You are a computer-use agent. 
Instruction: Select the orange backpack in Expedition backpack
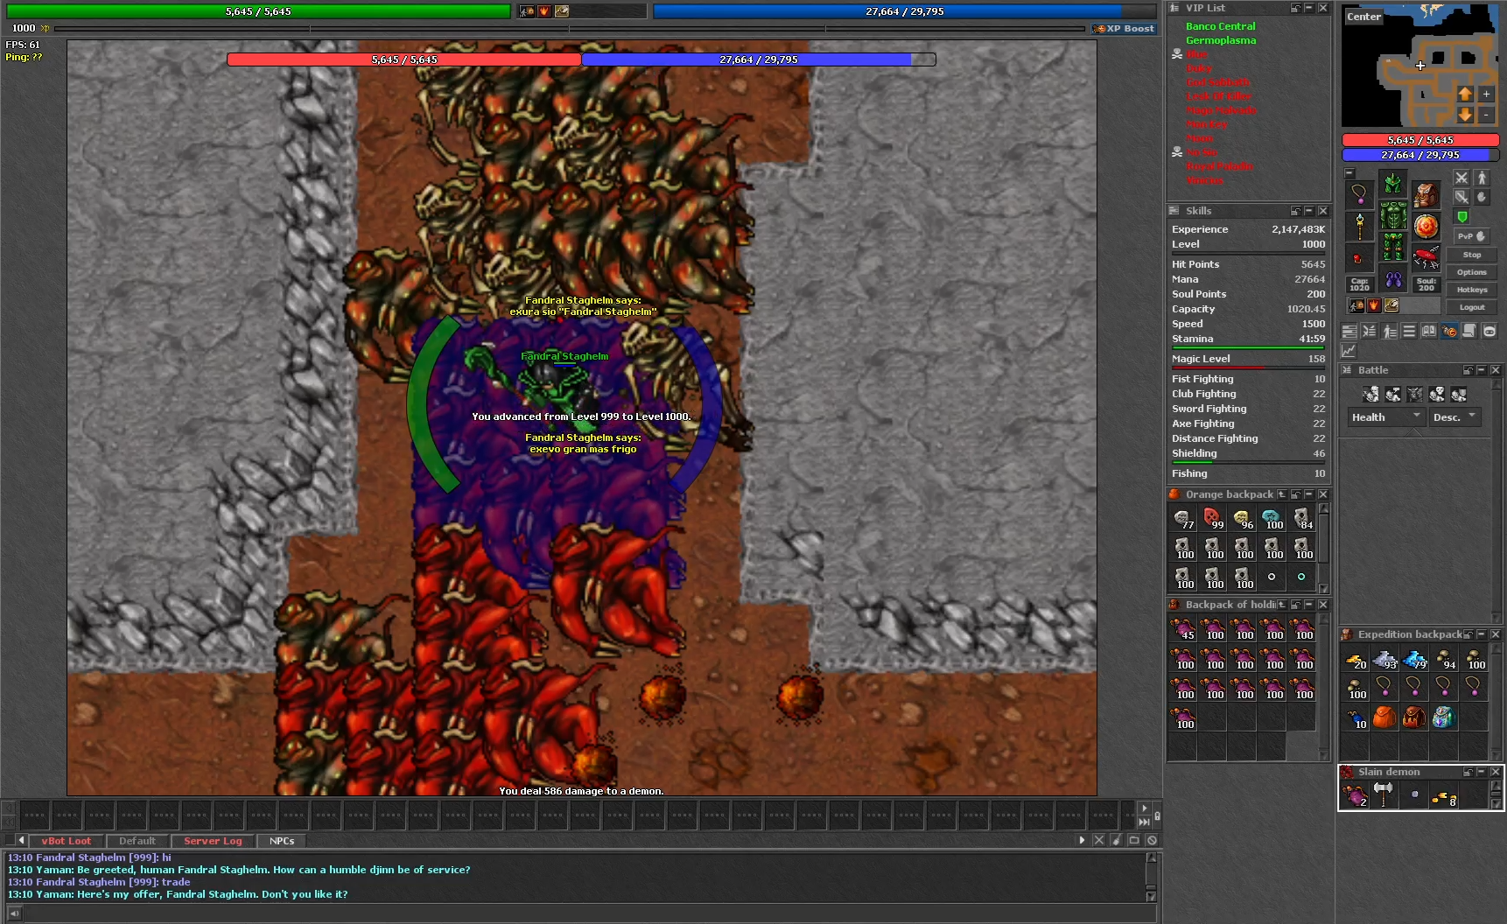point(1384,717)
